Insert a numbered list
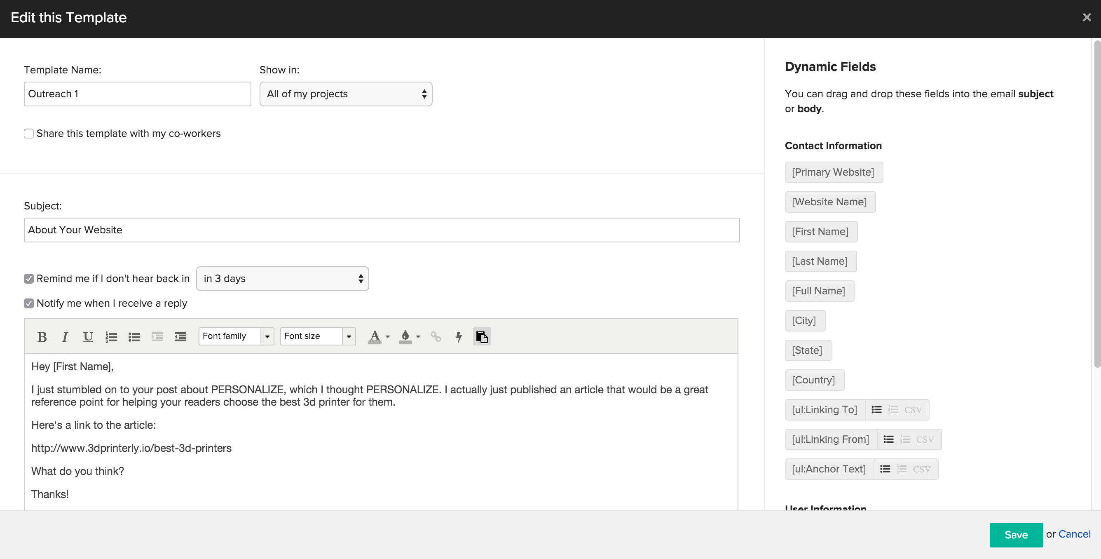The image size is (1101, 559). [111, 337]
